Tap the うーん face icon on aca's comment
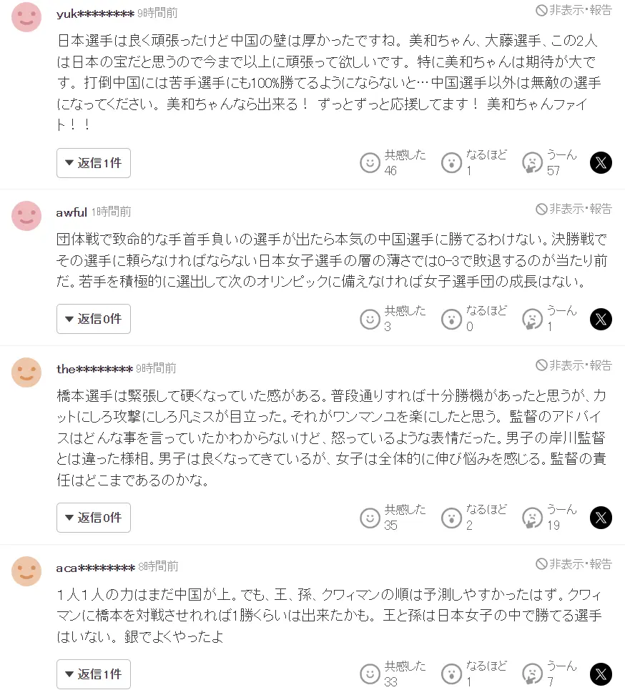This screenshot has width=625, height=700. coord(531,674)
